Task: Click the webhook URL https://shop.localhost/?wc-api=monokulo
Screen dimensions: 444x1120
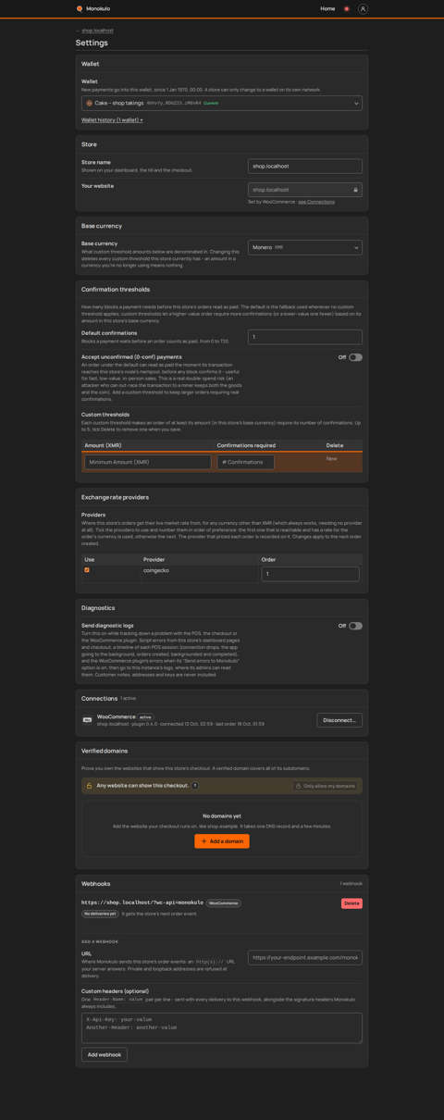Action: tap(142, 902)
